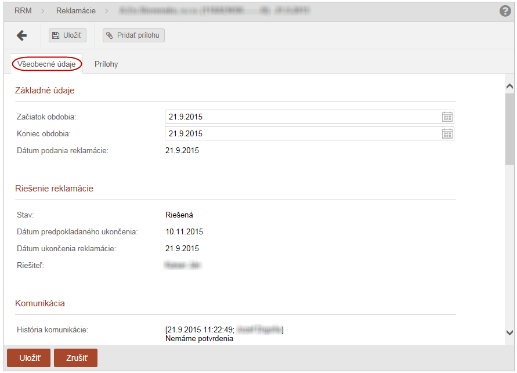Open calendar picker for Koniec obdobia
Image resolution: width=517 pixels, height=373 pixels.
pyautogui.click(x=447, y=133)
